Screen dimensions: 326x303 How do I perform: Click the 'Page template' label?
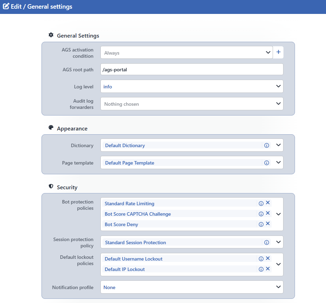pos(78,163)
